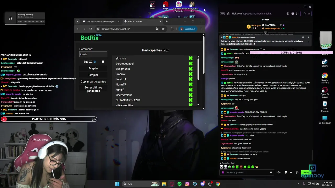This screenshot has height=188, width=335.
Task: Click the ad-blocker shield icon in Opera GX
Action: pos(293,14)
